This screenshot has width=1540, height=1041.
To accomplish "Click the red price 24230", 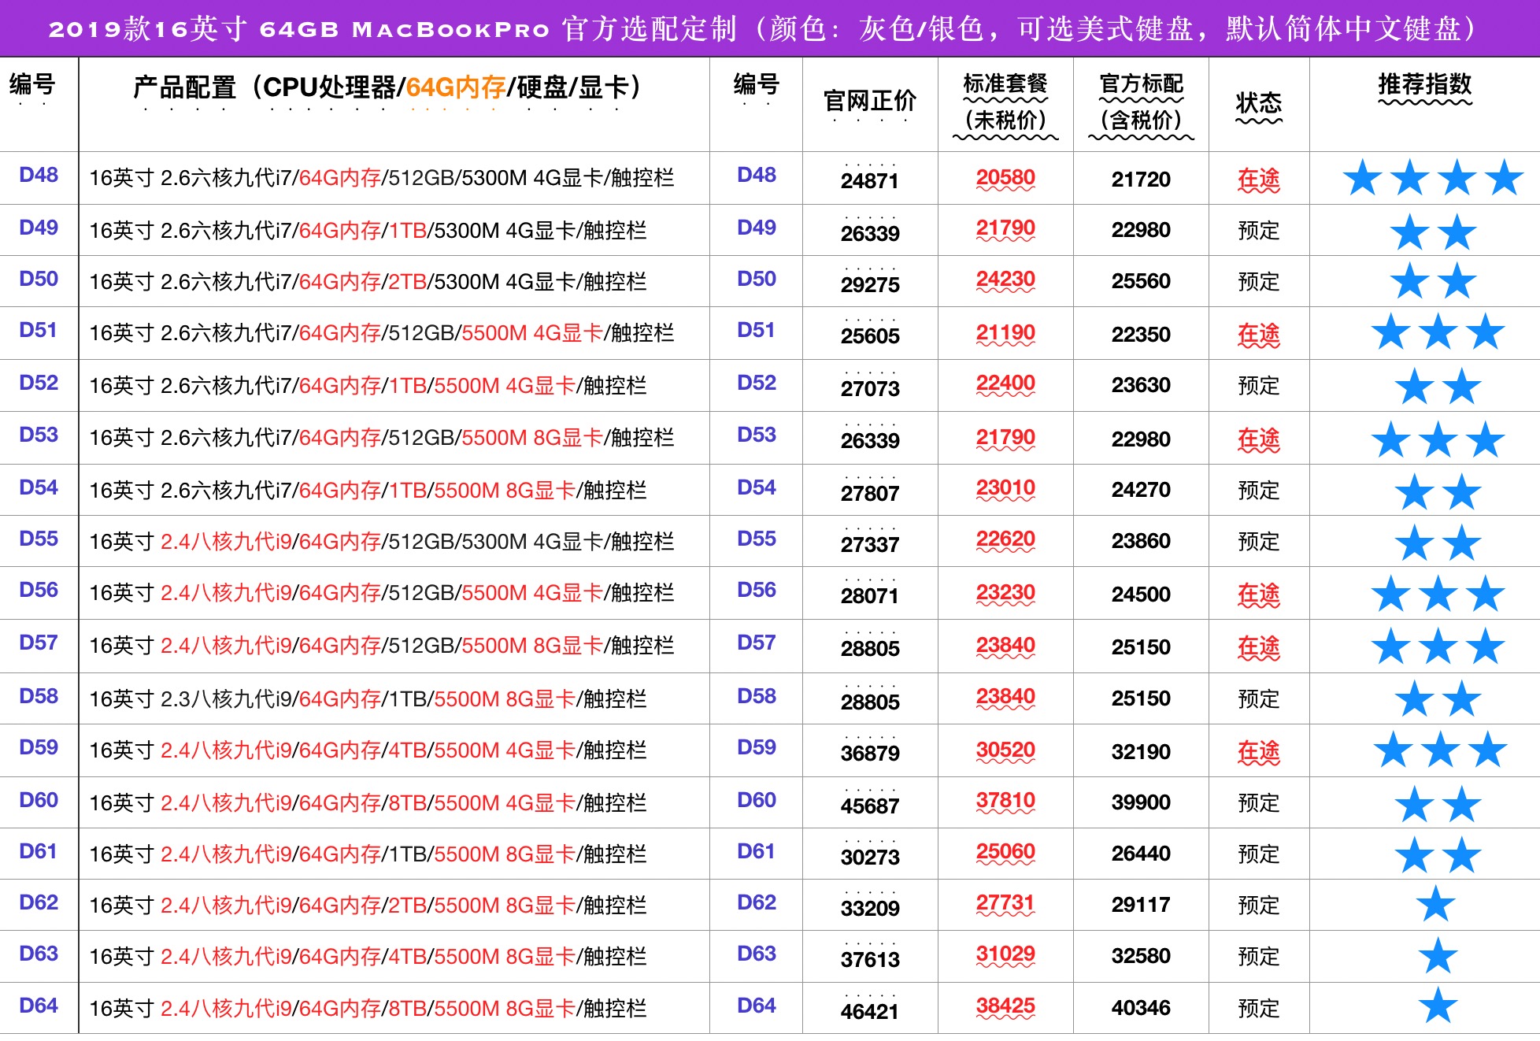I will tap(1005, 280).
